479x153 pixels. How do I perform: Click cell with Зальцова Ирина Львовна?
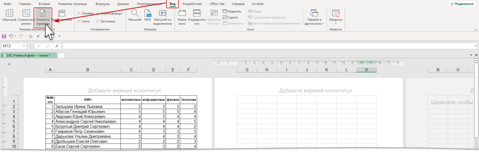(x=87, y=106)
